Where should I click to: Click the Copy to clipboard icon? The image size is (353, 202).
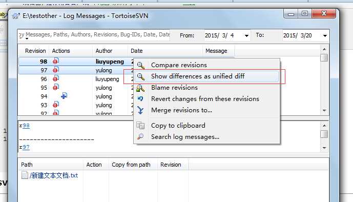point(140,125)
